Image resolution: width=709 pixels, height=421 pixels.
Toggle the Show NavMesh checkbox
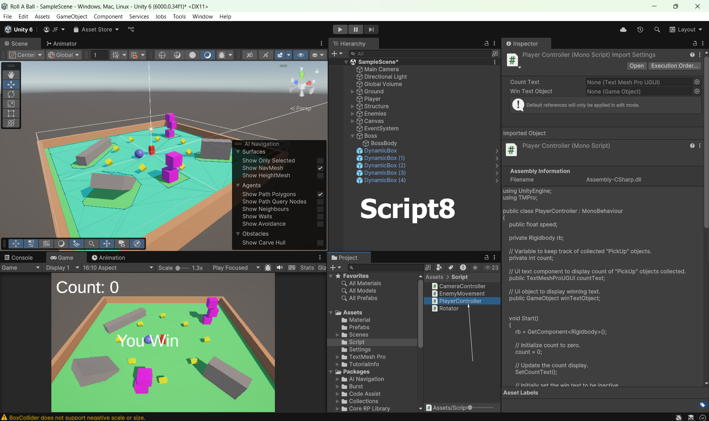320,168
